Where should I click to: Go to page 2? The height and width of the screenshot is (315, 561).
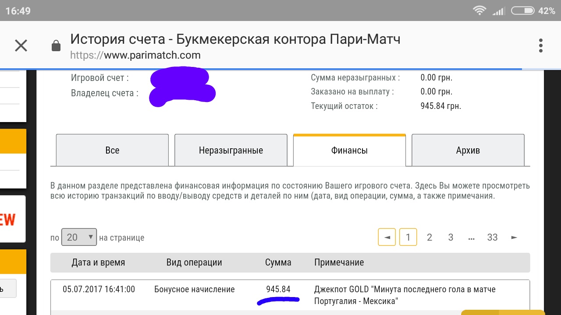(430, 237)
